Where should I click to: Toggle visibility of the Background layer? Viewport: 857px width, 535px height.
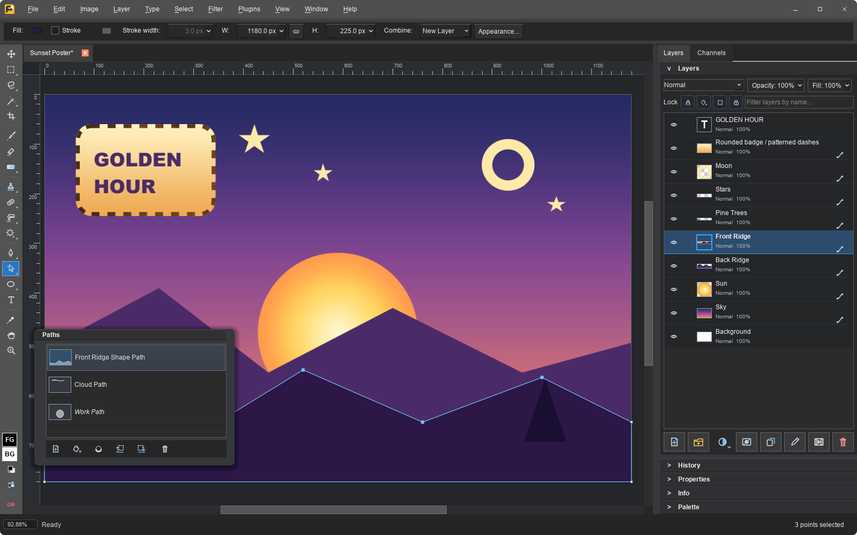pyautogui.click(x=674, y=337)
